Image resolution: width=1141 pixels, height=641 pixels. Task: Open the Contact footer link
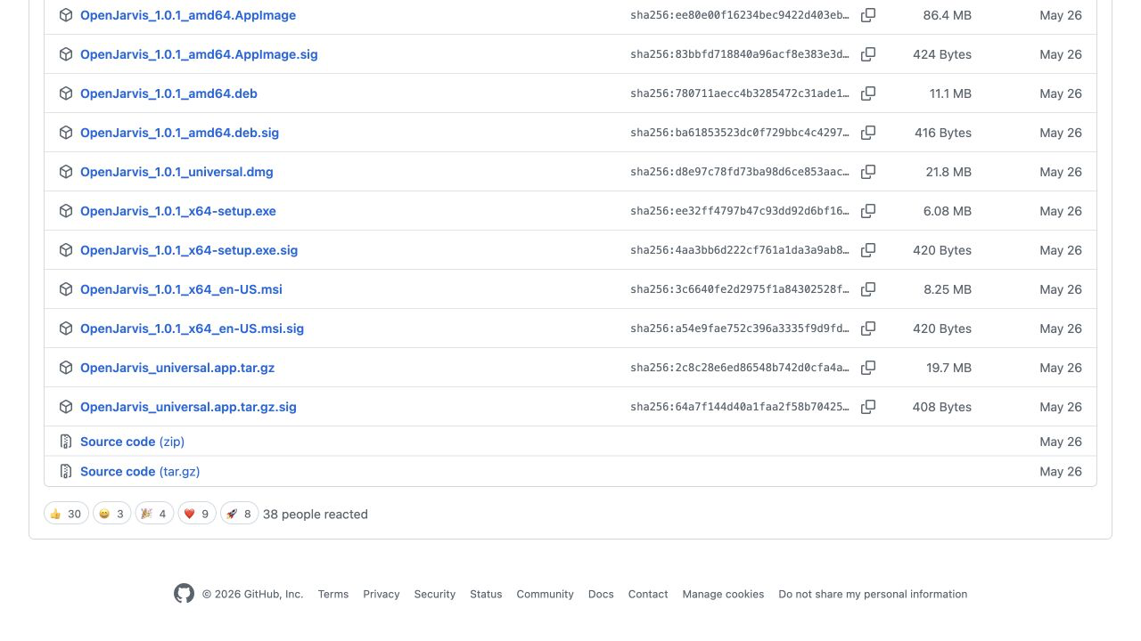[648, 594]
